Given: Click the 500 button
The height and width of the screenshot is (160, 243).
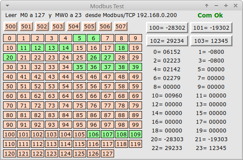Looking at the screenshot, I should point(10,26).
